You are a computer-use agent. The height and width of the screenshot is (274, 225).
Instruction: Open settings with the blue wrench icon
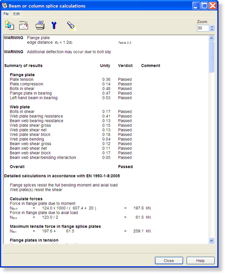[54, 25]
